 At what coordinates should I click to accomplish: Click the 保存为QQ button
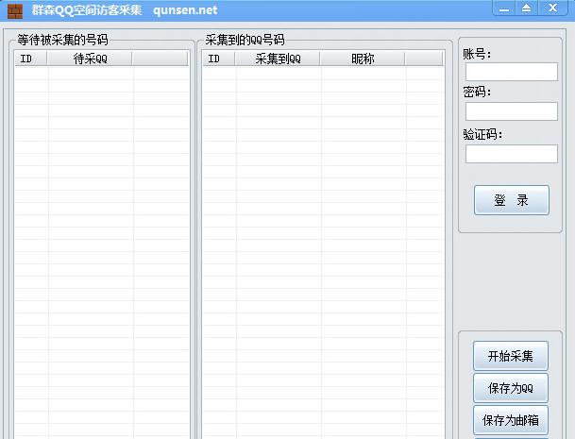pyautogui.click(x=510, y=388)
